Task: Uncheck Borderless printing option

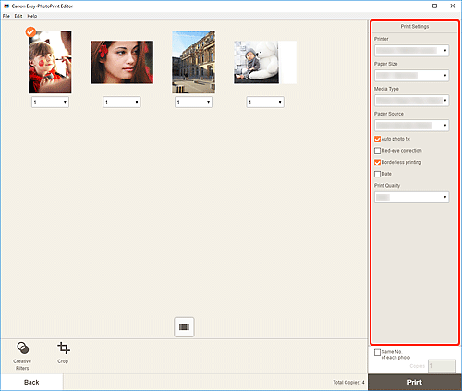Action: [377, 163]
